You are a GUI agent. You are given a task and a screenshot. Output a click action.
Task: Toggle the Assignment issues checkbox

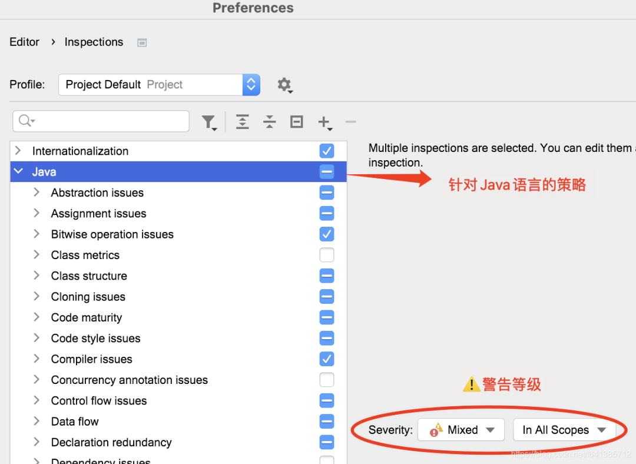tap(326, 213)
